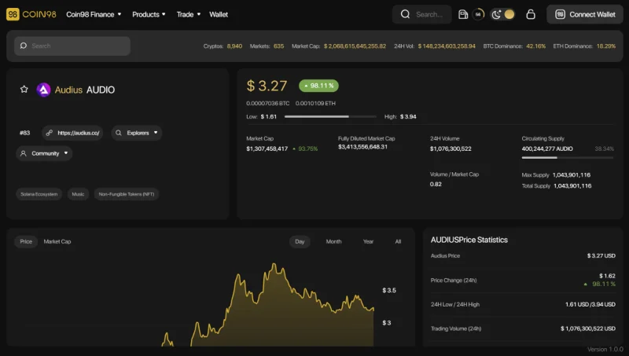Click the circulating supply progress bar
629x356 pixels.
pos(567,157)
